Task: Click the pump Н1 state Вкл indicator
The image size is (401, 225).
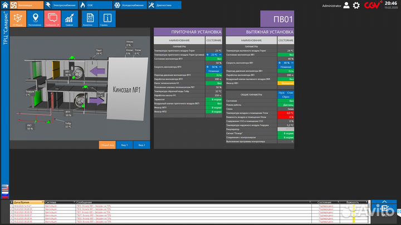Action: (214, 83)
